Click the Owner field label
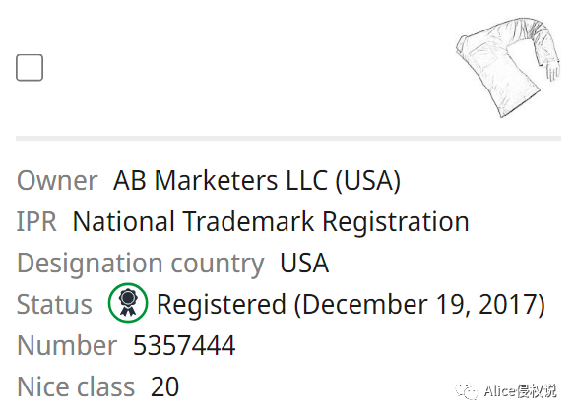 point(57,180)
